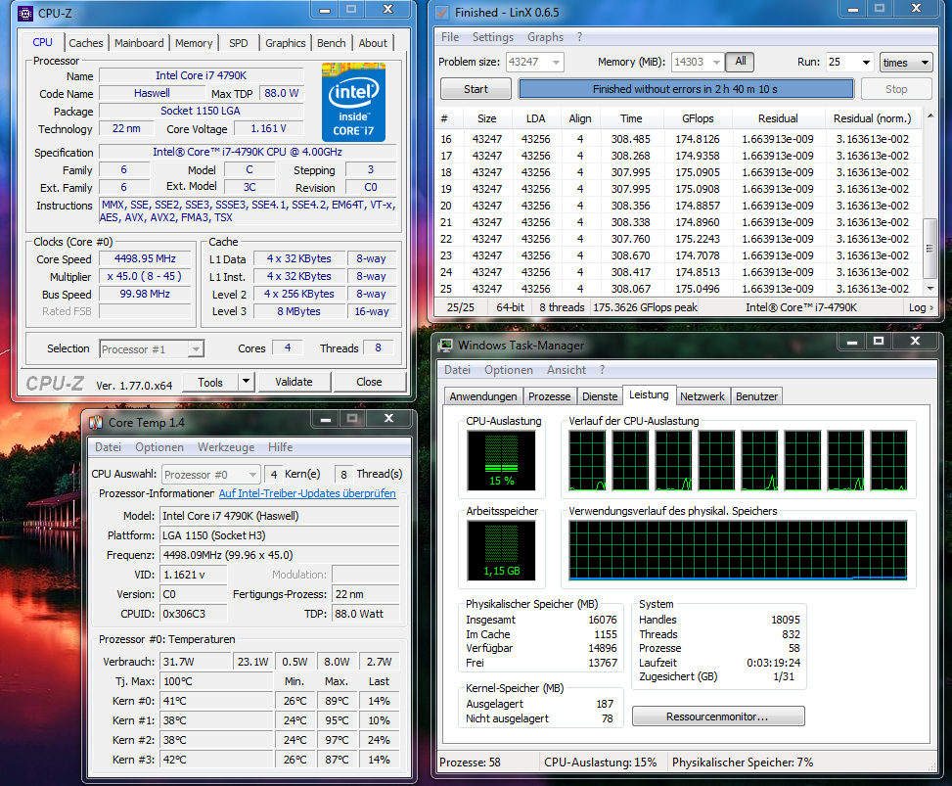Click the scroll-down arrow in LinX results
Screen dimensions: 952x786
929,288
